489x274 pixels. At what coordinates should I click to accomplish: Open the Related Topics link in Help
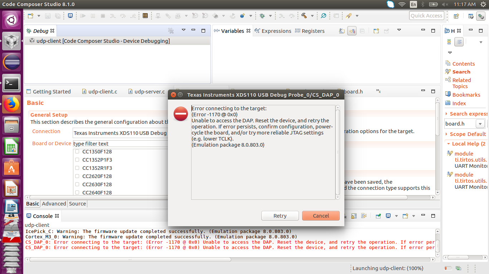(461, 83)
